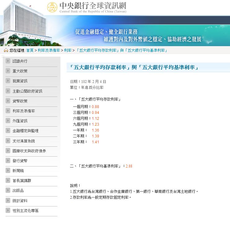Click the one-year rate value 1.36
The image size is (230, 238).
(x=95, y=130)
